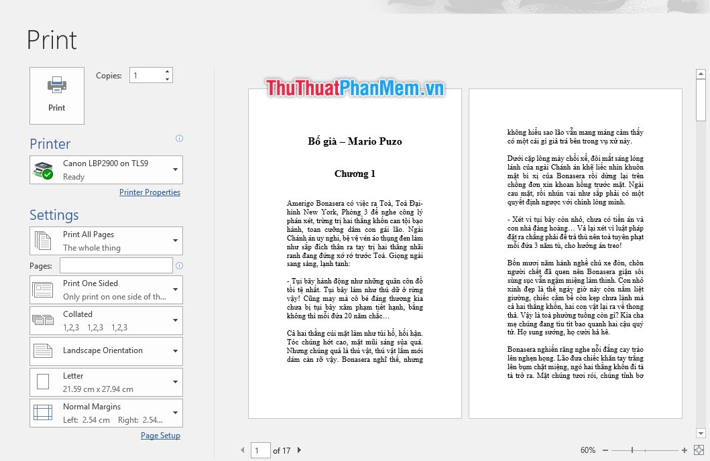Open the Normal Margins dropdown
This screenshot has height=461, width=710.
pyautogui.click(x=106, y=413)
